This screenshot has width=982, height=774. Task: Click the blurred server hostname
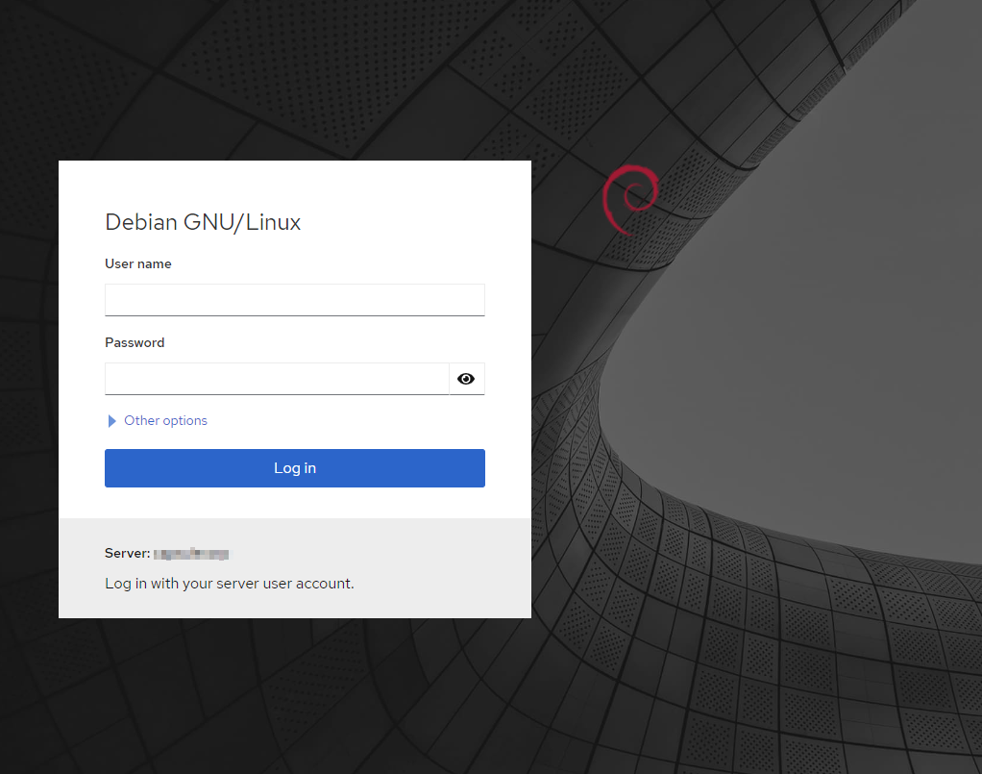191,554
